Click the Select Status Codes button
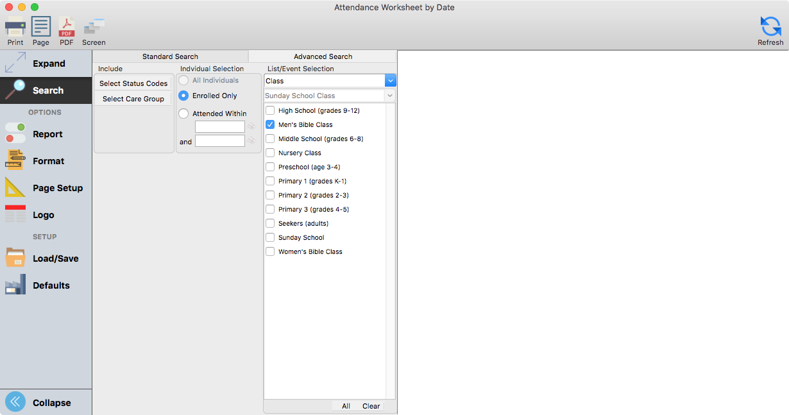This screenshot has width=789, height=415. pos(133,83)
